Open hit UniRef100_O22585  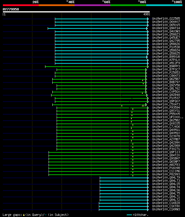point(166,18)
